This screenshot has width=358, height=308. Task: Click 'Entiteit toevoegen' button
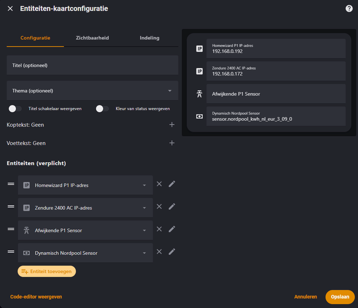[47, 271]
